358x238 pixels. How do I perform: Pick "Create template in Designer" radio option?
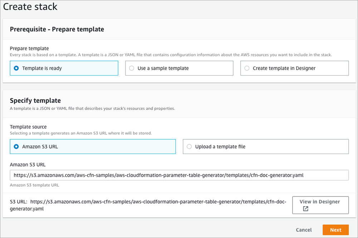(246, 68)
